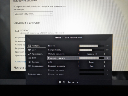The image size is (128, 96).
Task: Decrease Фильтр син.света level with left arrow
Action: click(79, 54)
